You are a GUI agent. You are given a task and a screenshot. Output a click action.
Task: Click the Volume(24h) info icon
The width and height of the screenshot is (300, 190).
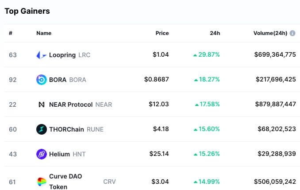(x=292, y=33)
